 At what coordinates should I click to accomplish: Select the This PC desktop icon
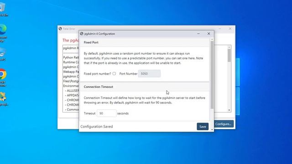3,54
